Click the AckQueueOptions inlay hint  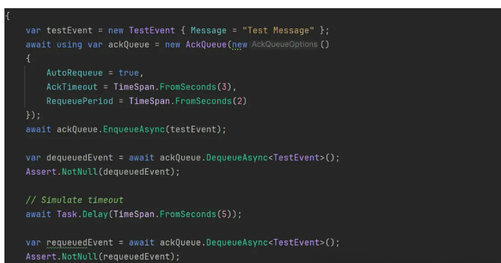click(x=285, y=44)
